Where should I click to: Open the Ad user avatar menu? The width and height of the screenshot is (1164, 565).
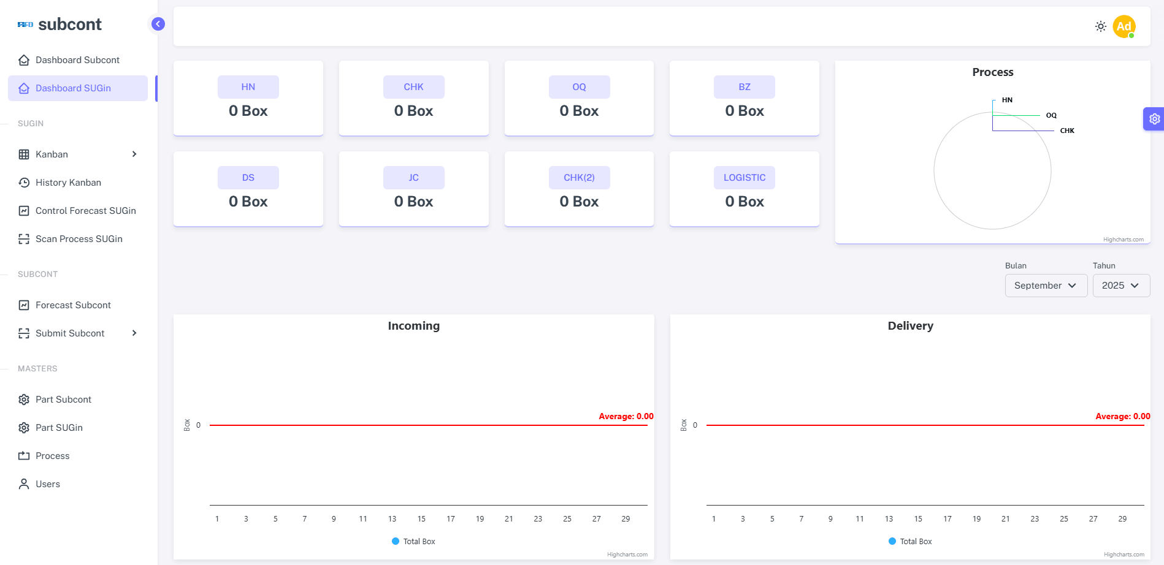(x=1124, y=26)
